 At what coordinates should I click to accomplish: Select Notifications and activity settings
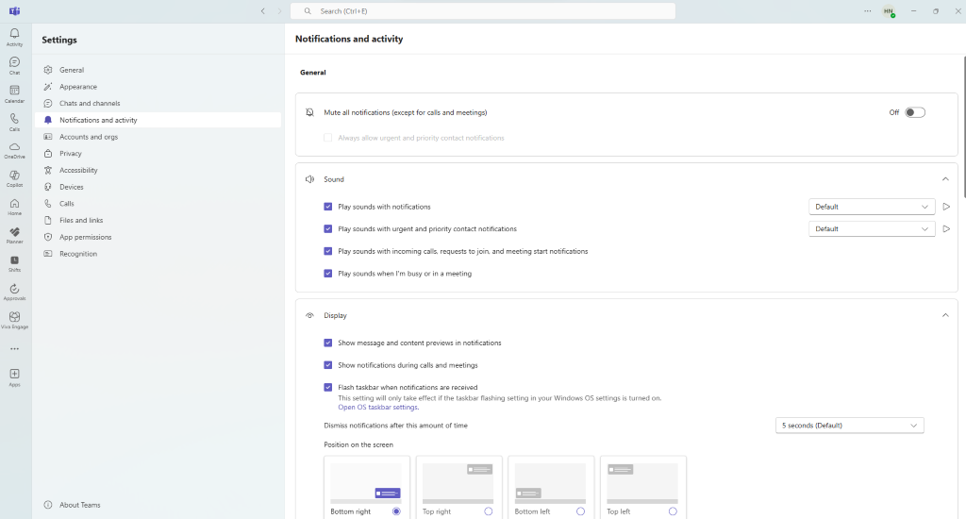pyautogui.click(x=158, y=120)
